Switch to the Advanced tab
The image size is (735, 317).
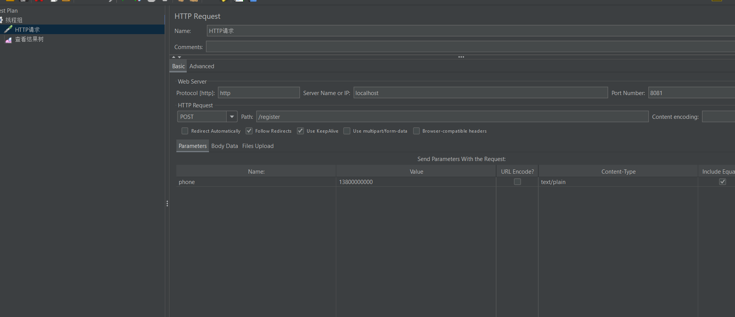click(x=202, y=66)
